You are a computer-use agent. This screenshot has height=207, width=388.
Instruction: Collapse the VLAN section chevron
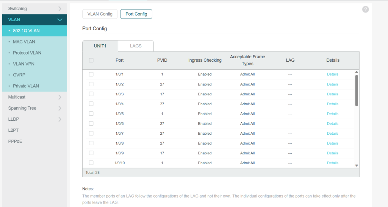(59, 20)
